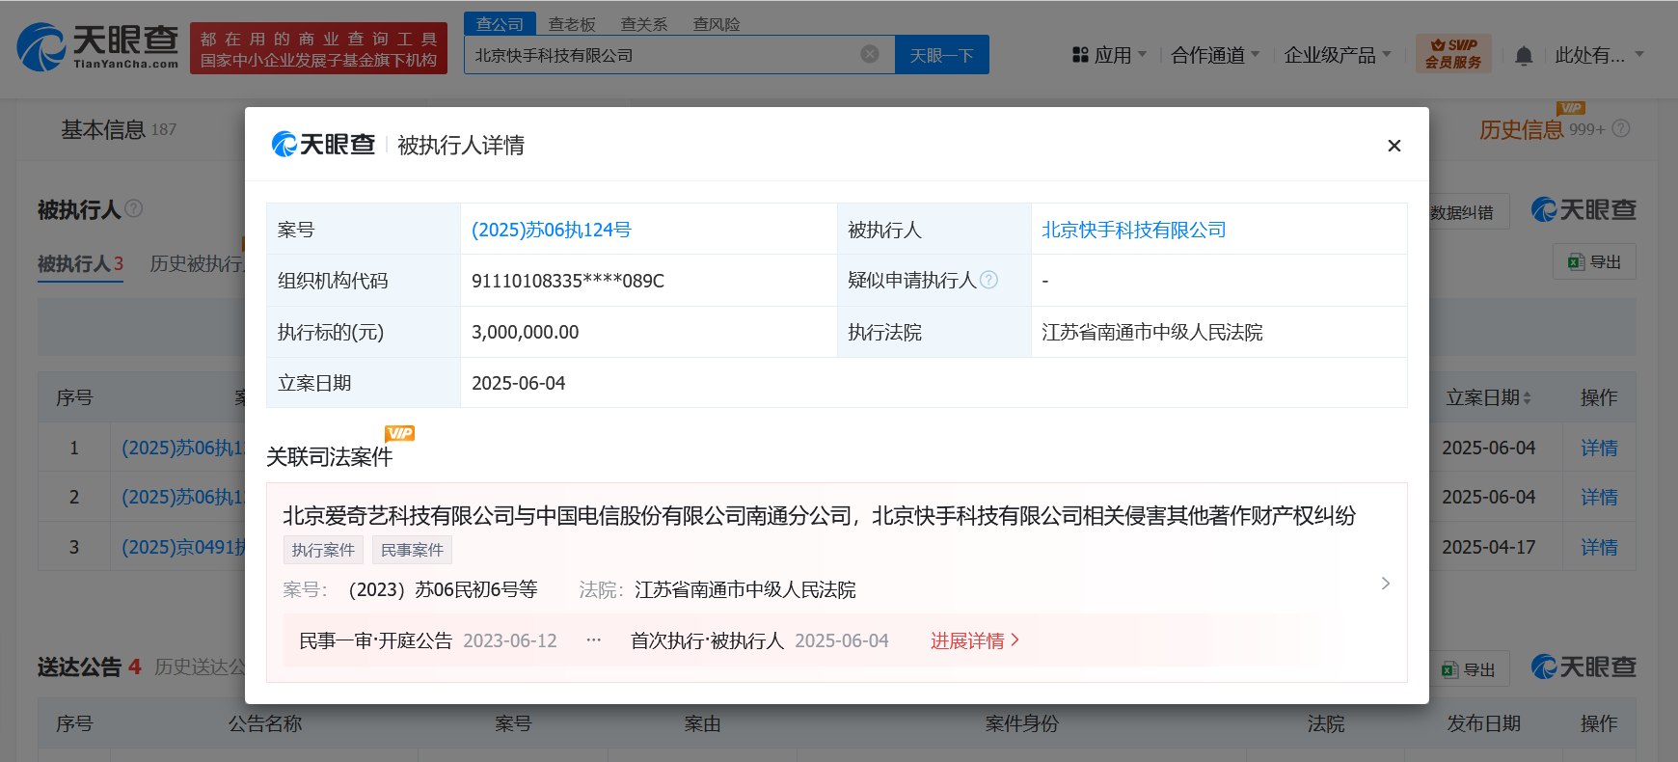Select the 查老板 search tab

572,24
